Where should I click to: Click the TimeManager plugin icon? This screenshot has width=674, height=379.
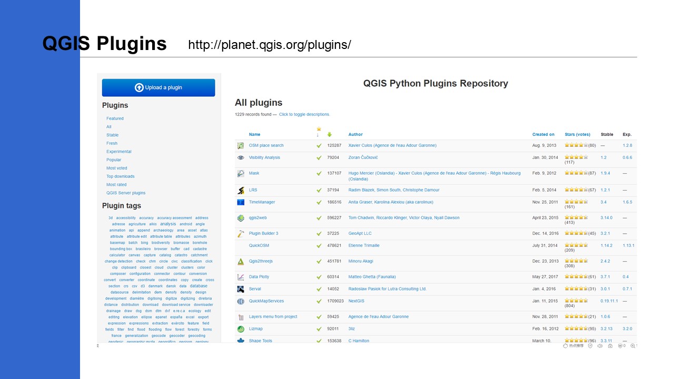241,202
